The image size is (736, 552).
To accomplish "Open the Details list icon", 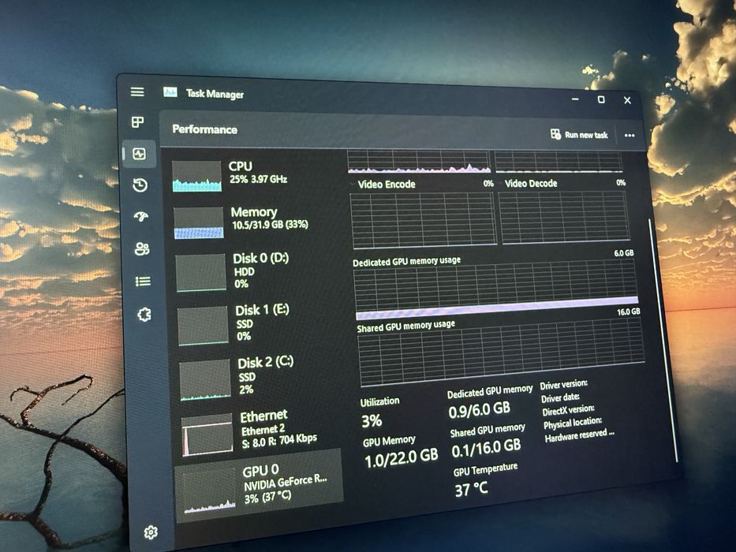I will (x=143, y=282).
